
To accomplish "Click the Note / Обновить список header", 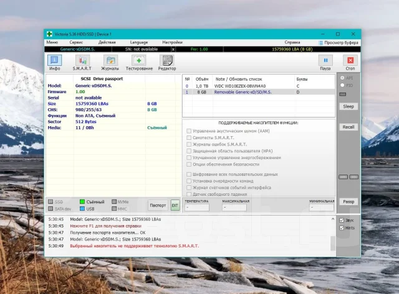I will [x=238, y=79].
